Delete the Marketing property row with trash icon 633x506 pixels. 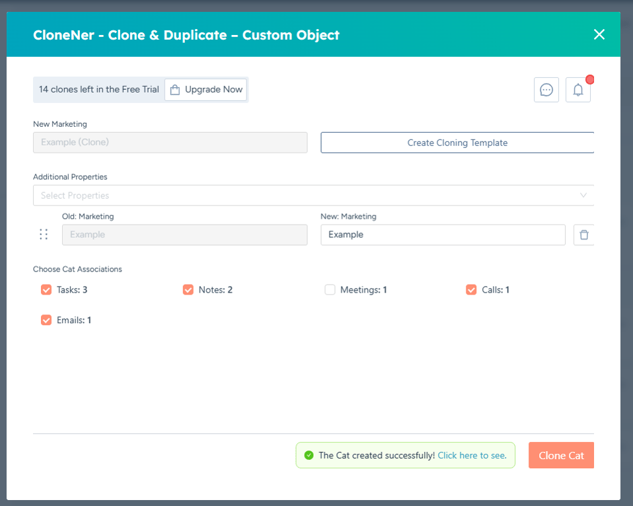click(x=583, y=235)
